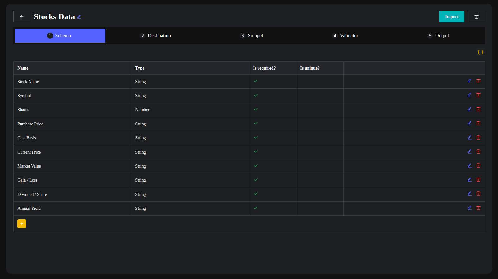This screenshot has width=498, height=279.
Task: Delete the Current Price row
Action: coord(478,151)
